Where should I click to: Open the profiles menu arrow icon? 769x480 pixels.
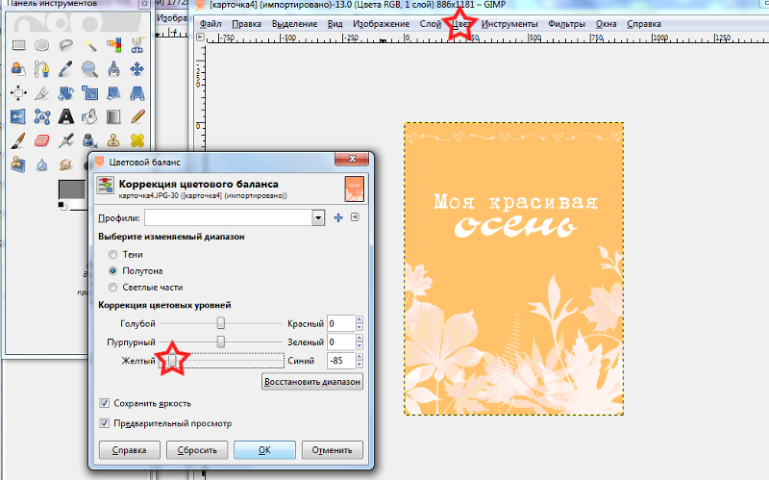pyautogui.click(x=355, y=217)
